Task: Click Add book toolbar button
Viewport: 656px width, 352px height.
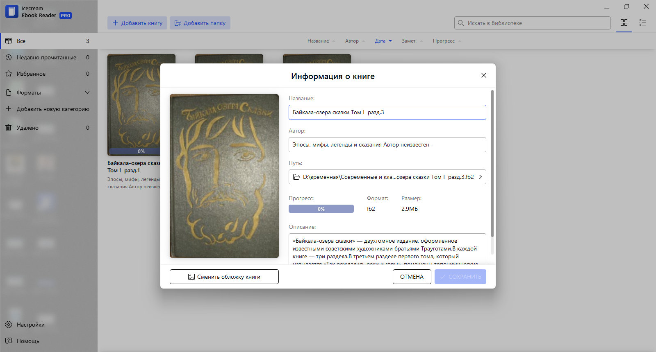Action: tap(137, 23)
